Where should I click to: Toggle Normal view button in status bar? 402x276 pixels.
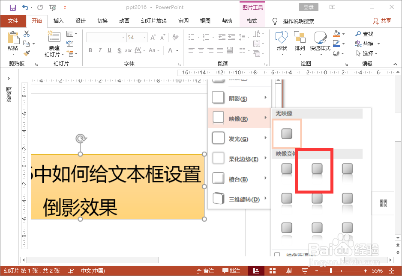[256, 270]
